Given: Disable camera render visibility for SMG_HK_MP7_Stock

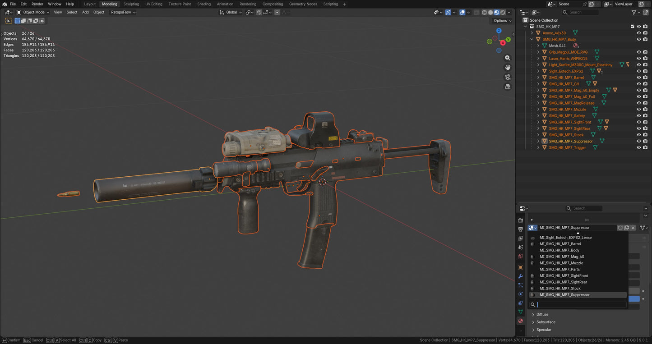Looking at the screenshot, I should pos(646,134).
